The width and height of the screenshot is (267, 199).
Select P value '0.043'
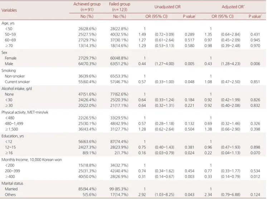click(x=190, y=195)
